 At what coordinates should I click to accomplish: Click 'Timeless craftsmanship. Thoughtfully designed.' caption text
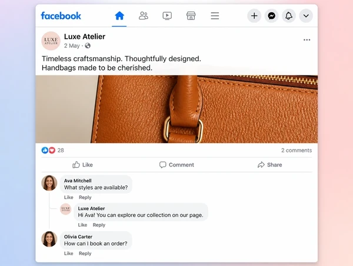(x=121, y=59)
